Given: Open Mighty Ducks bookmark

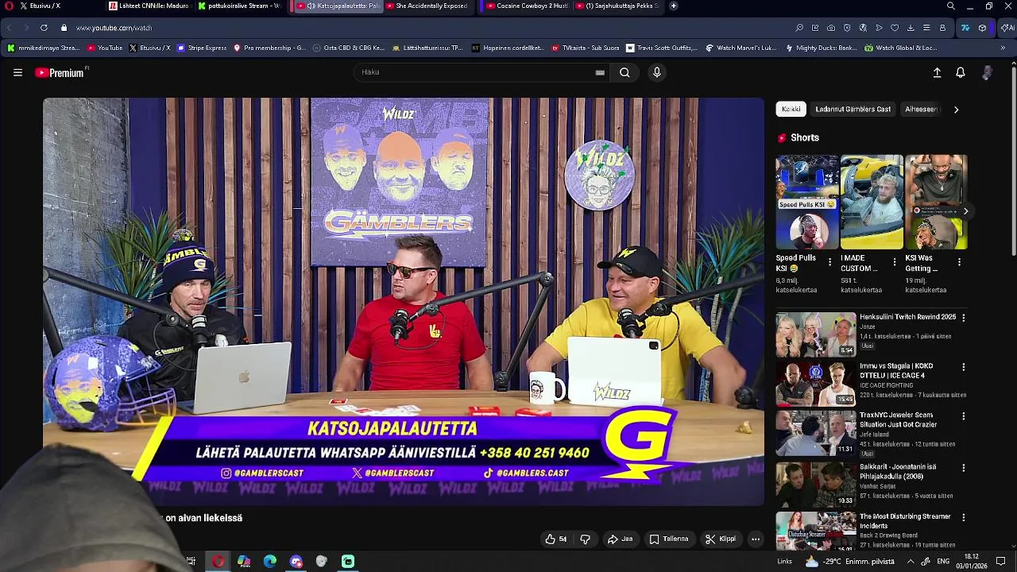Looking at the screenshot, I should [821, 48].
